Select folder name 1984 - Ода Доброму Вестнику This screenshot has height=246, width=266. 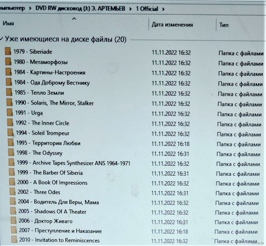pos(52,83)
